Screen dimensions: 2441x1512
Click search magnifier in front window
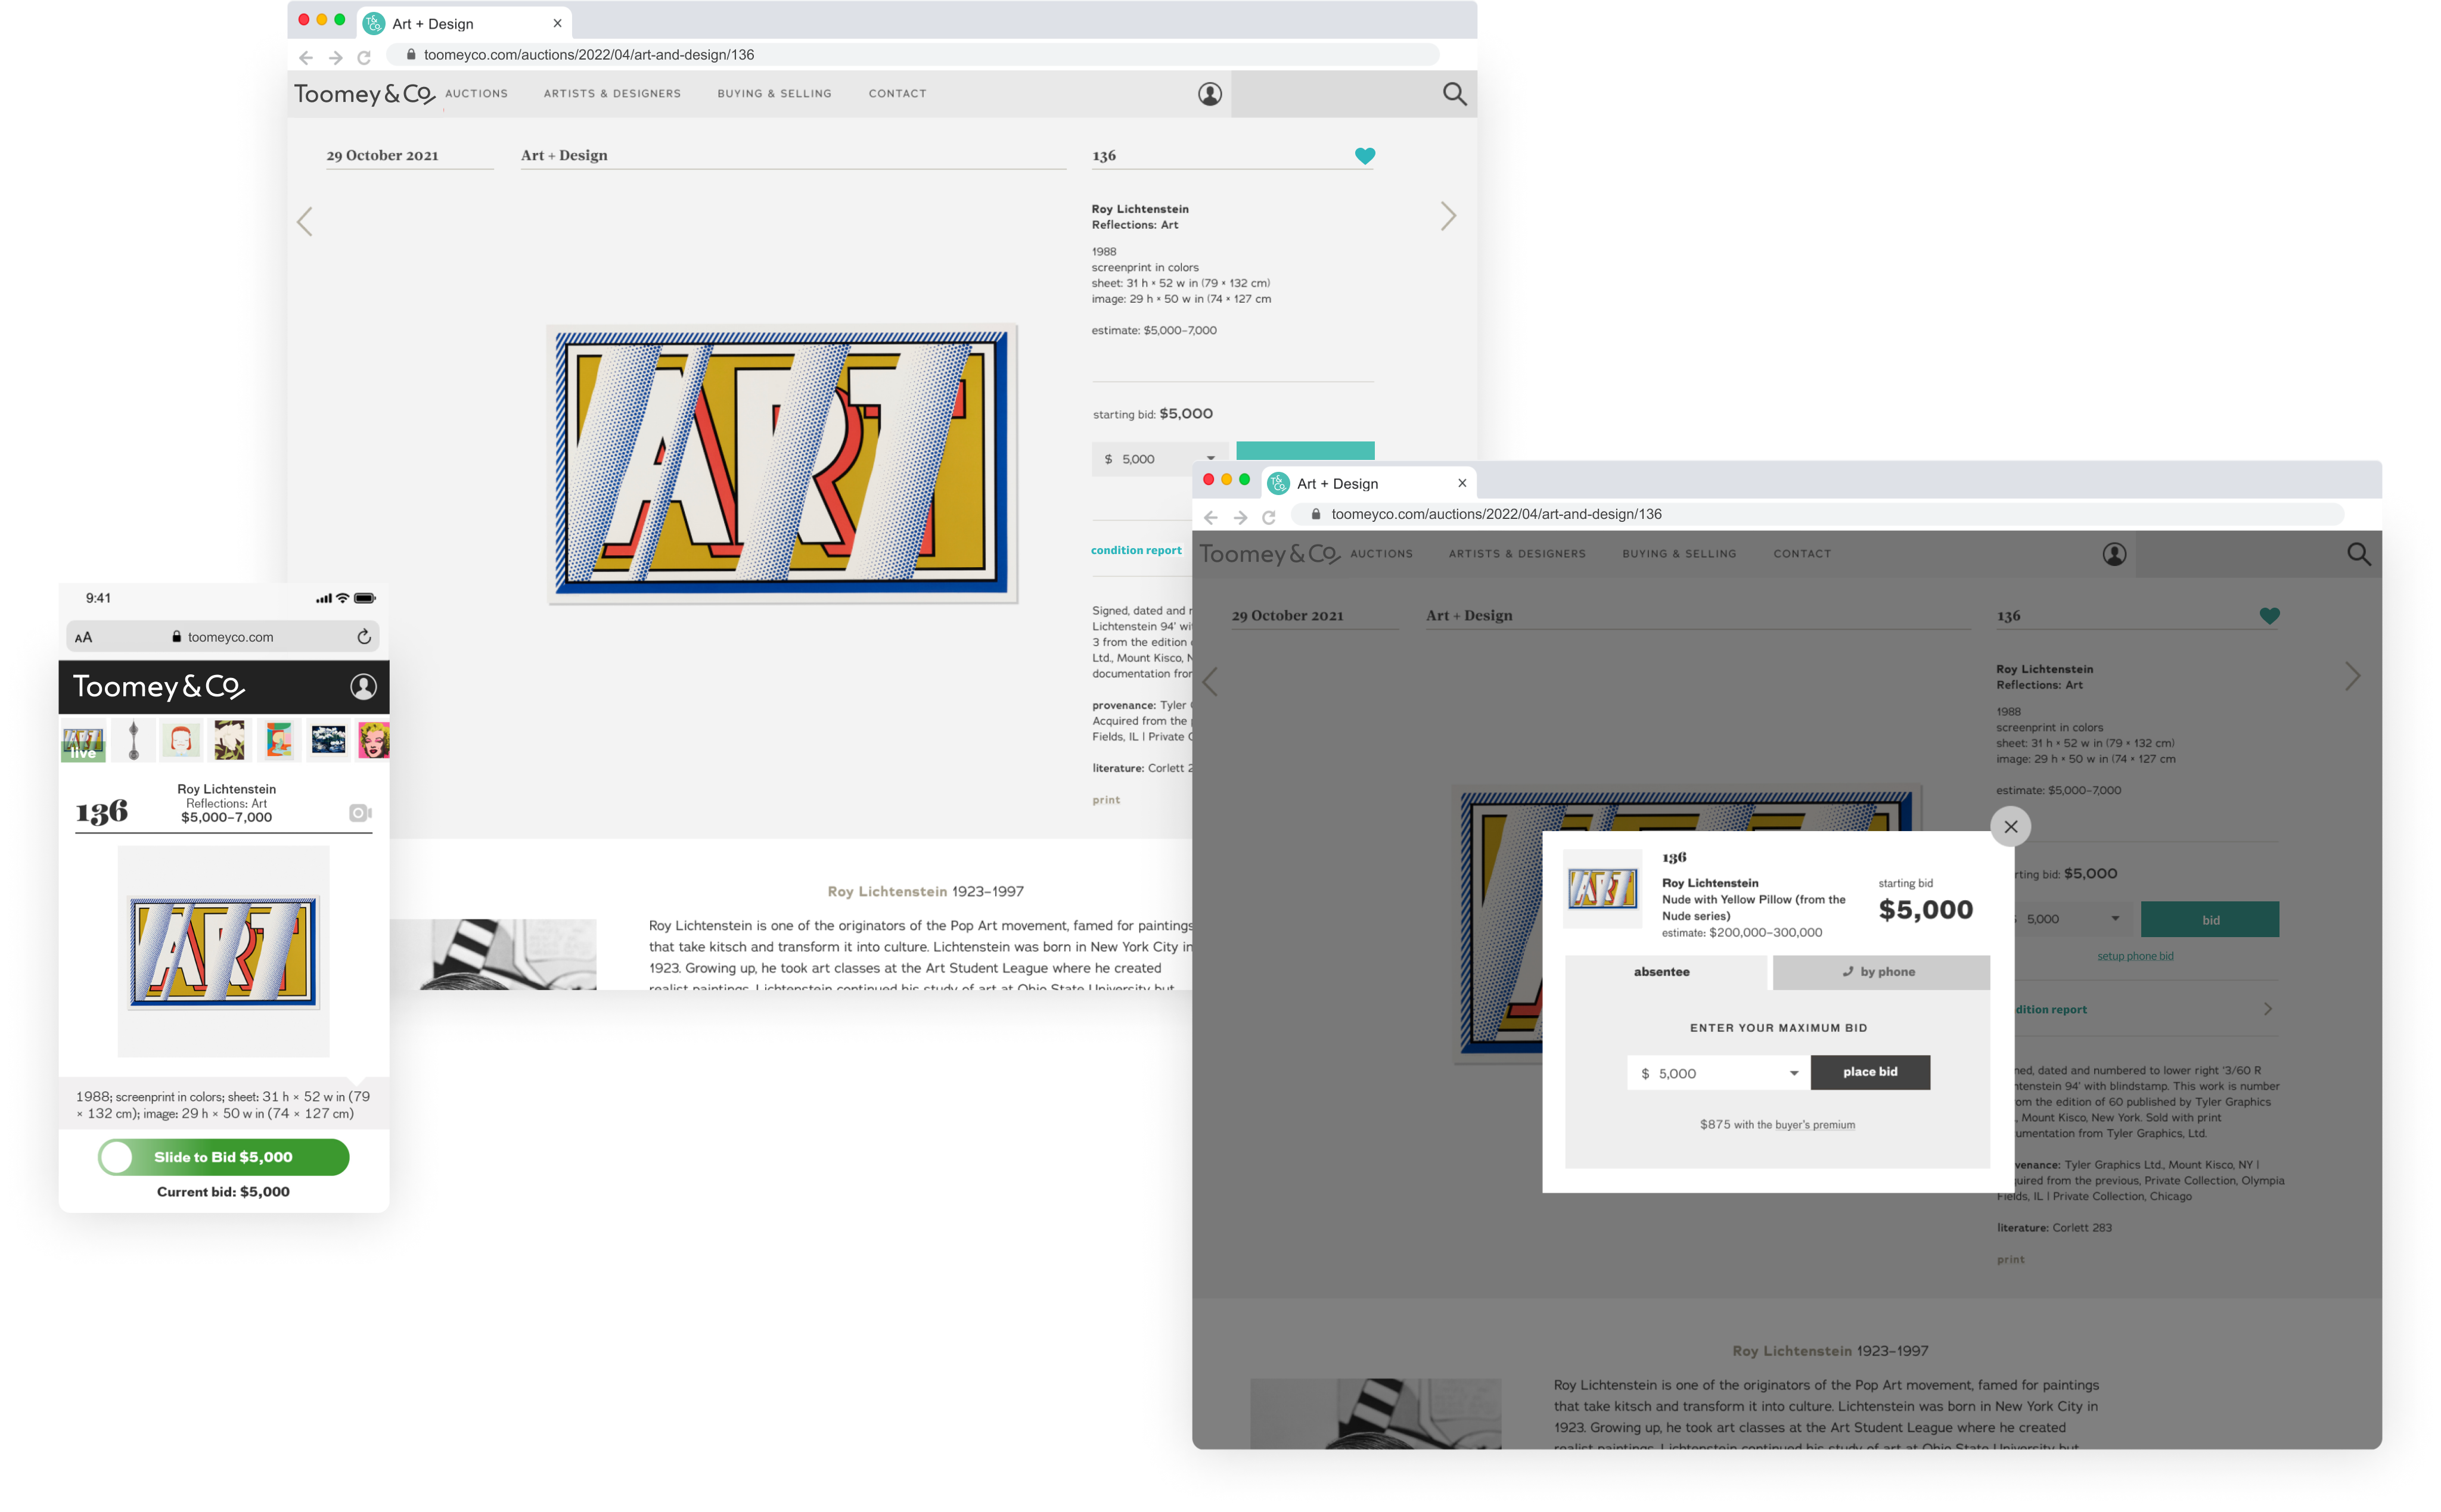click(x=2359, y=554)
